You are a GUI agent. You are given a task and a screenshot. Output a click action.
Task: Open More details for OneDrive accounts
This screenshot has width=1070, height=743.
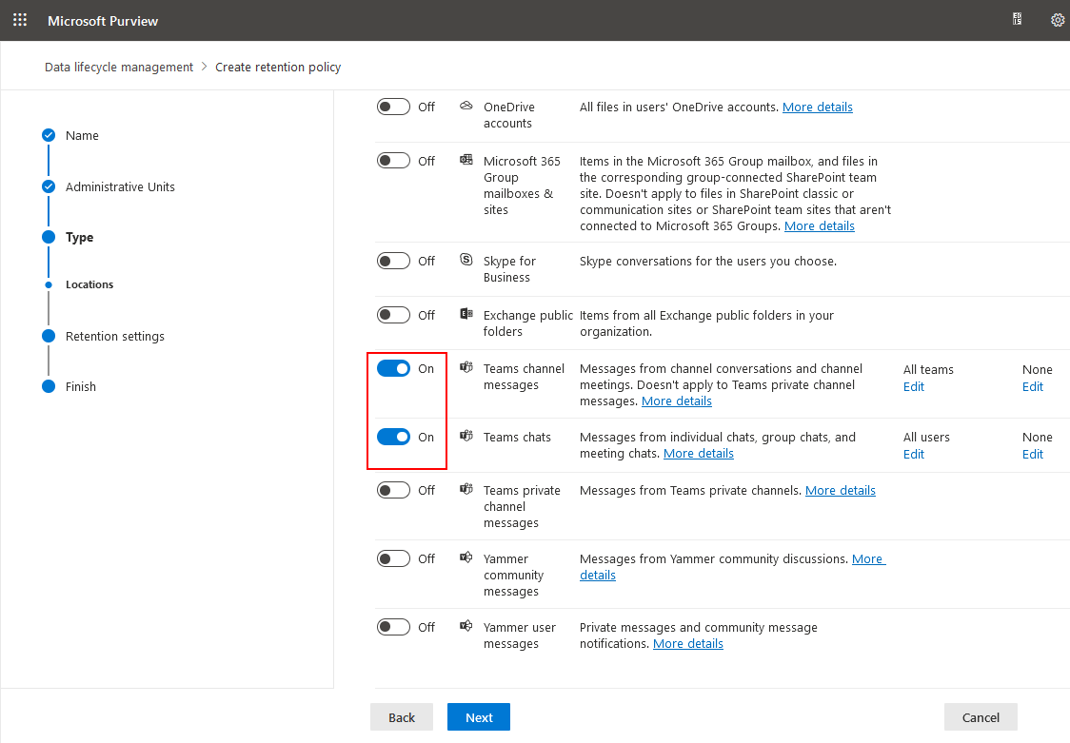click(x=818, y=107)
